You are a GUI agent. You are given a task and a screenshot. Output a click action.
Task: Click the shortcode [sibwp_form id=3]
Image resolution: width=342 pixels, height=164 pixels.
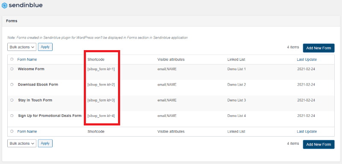coord(101,100)
